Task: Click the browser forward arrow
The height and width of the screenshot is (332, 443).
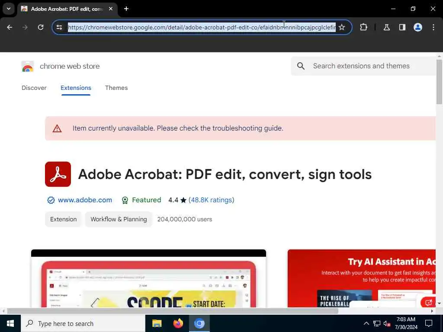Action: [25, 27]
